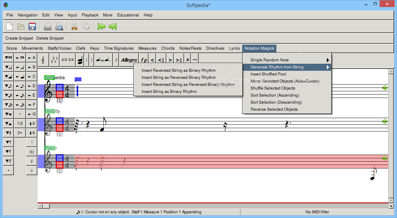This screenshot has width=397, height=218.
Task: Go to the first measure with the left green arrow
Action: (x=101, y=26)
